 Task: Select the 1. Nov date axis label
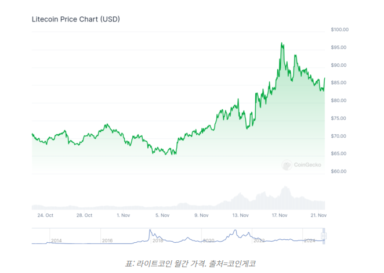(123, 215)
